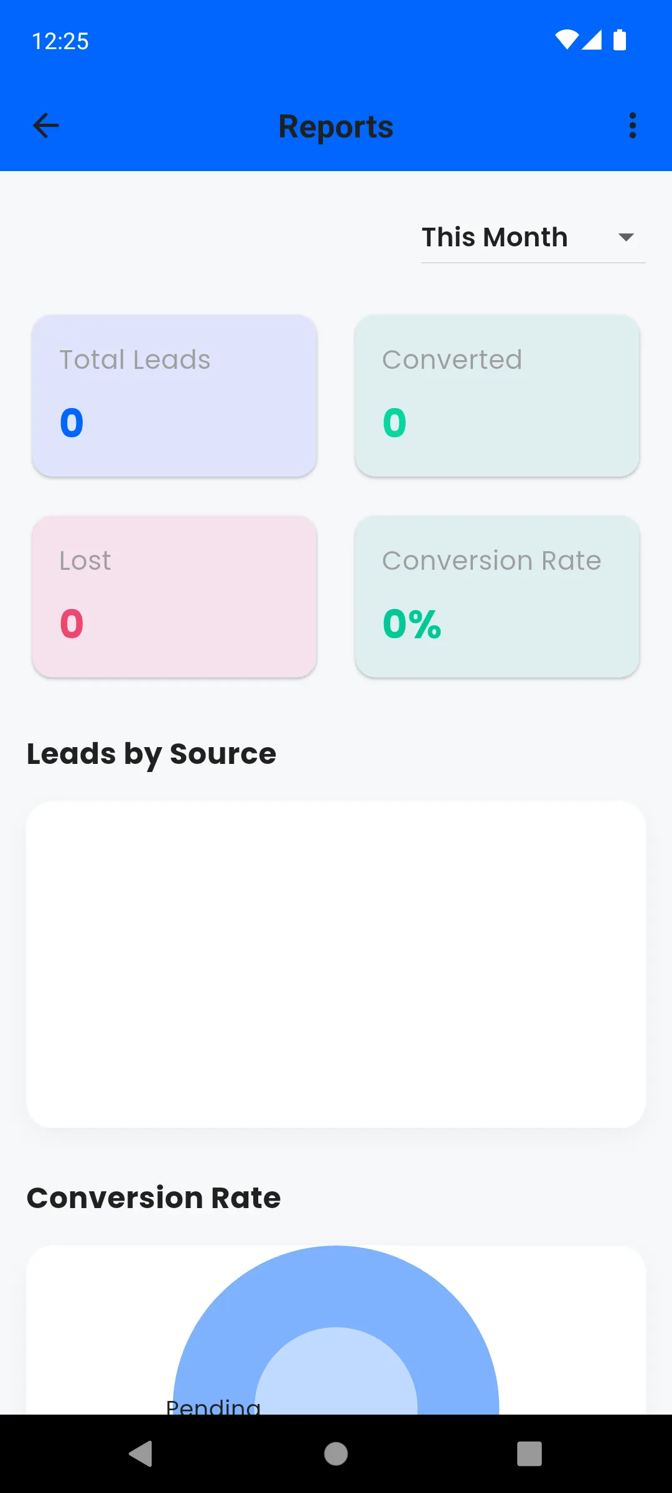The height and width of the screenshot is (1493, 672).
Task: Tap the recent apps square button
Action: tap(530, 1454)
